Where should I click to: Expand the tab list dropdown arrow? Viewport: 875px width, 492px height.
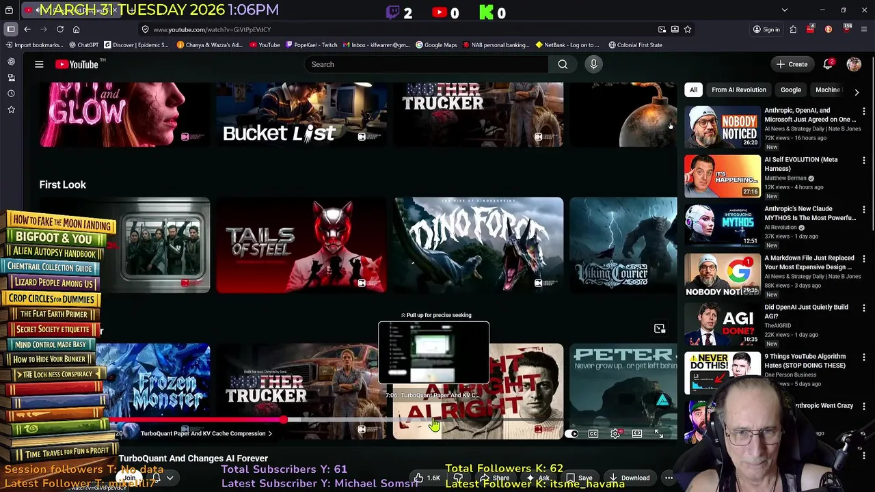(785, 10)
